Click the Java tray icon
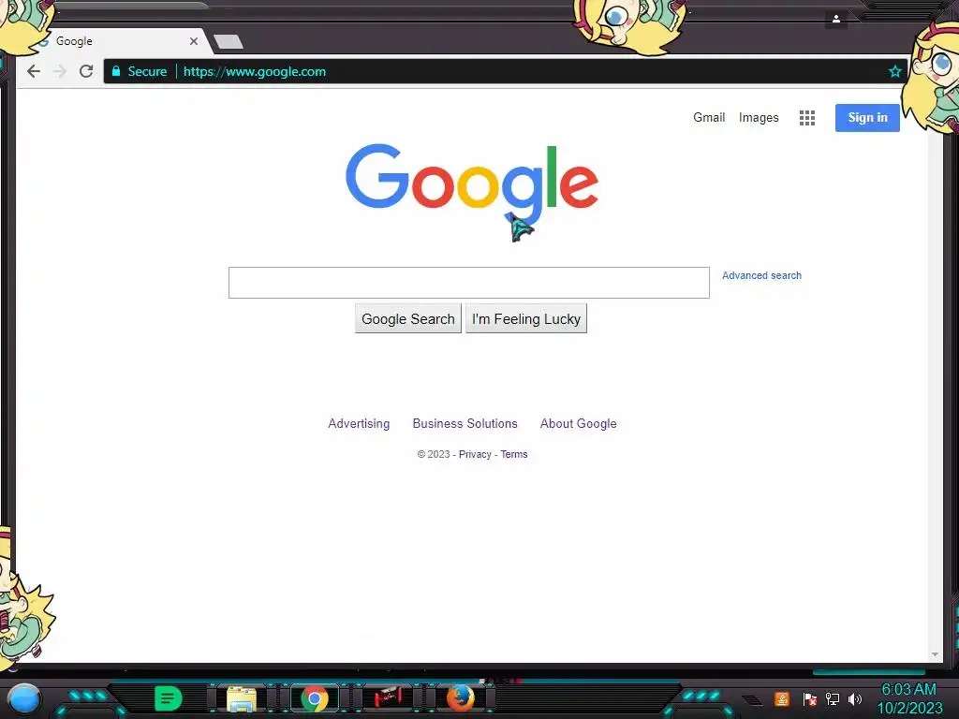The image size is (959, 719). tap(782, 698)
